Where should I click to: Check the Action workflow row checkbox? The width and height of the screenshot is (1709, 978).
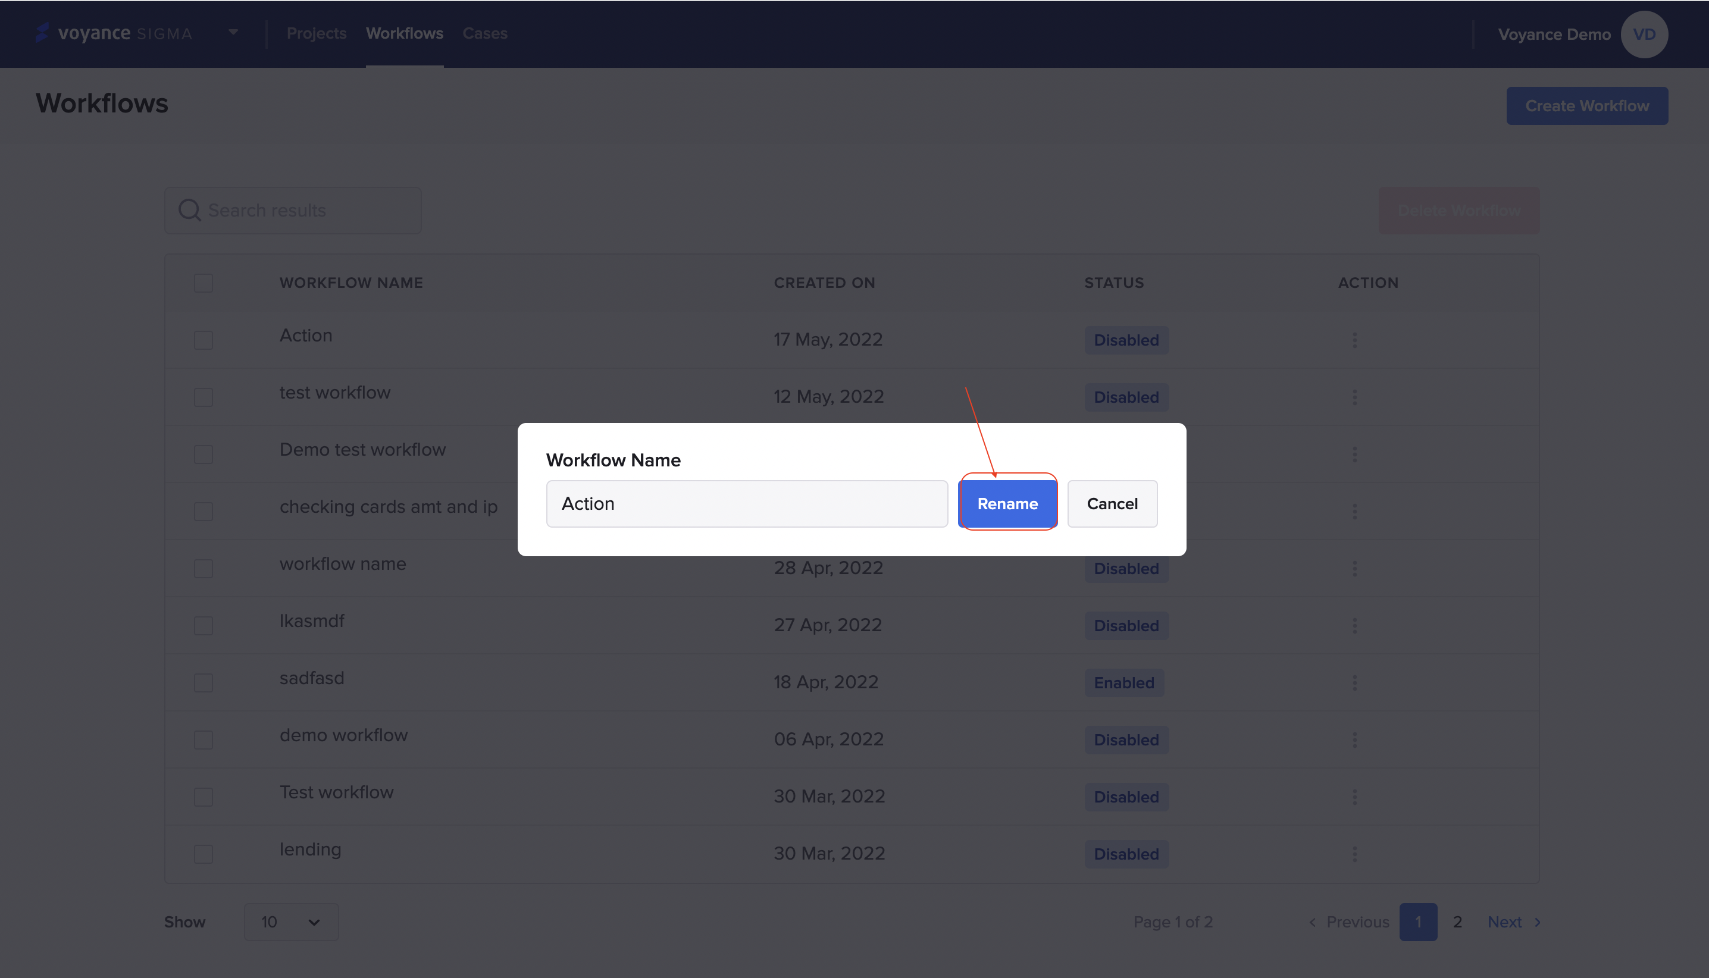pyautogui.click(x=203, y=340)
